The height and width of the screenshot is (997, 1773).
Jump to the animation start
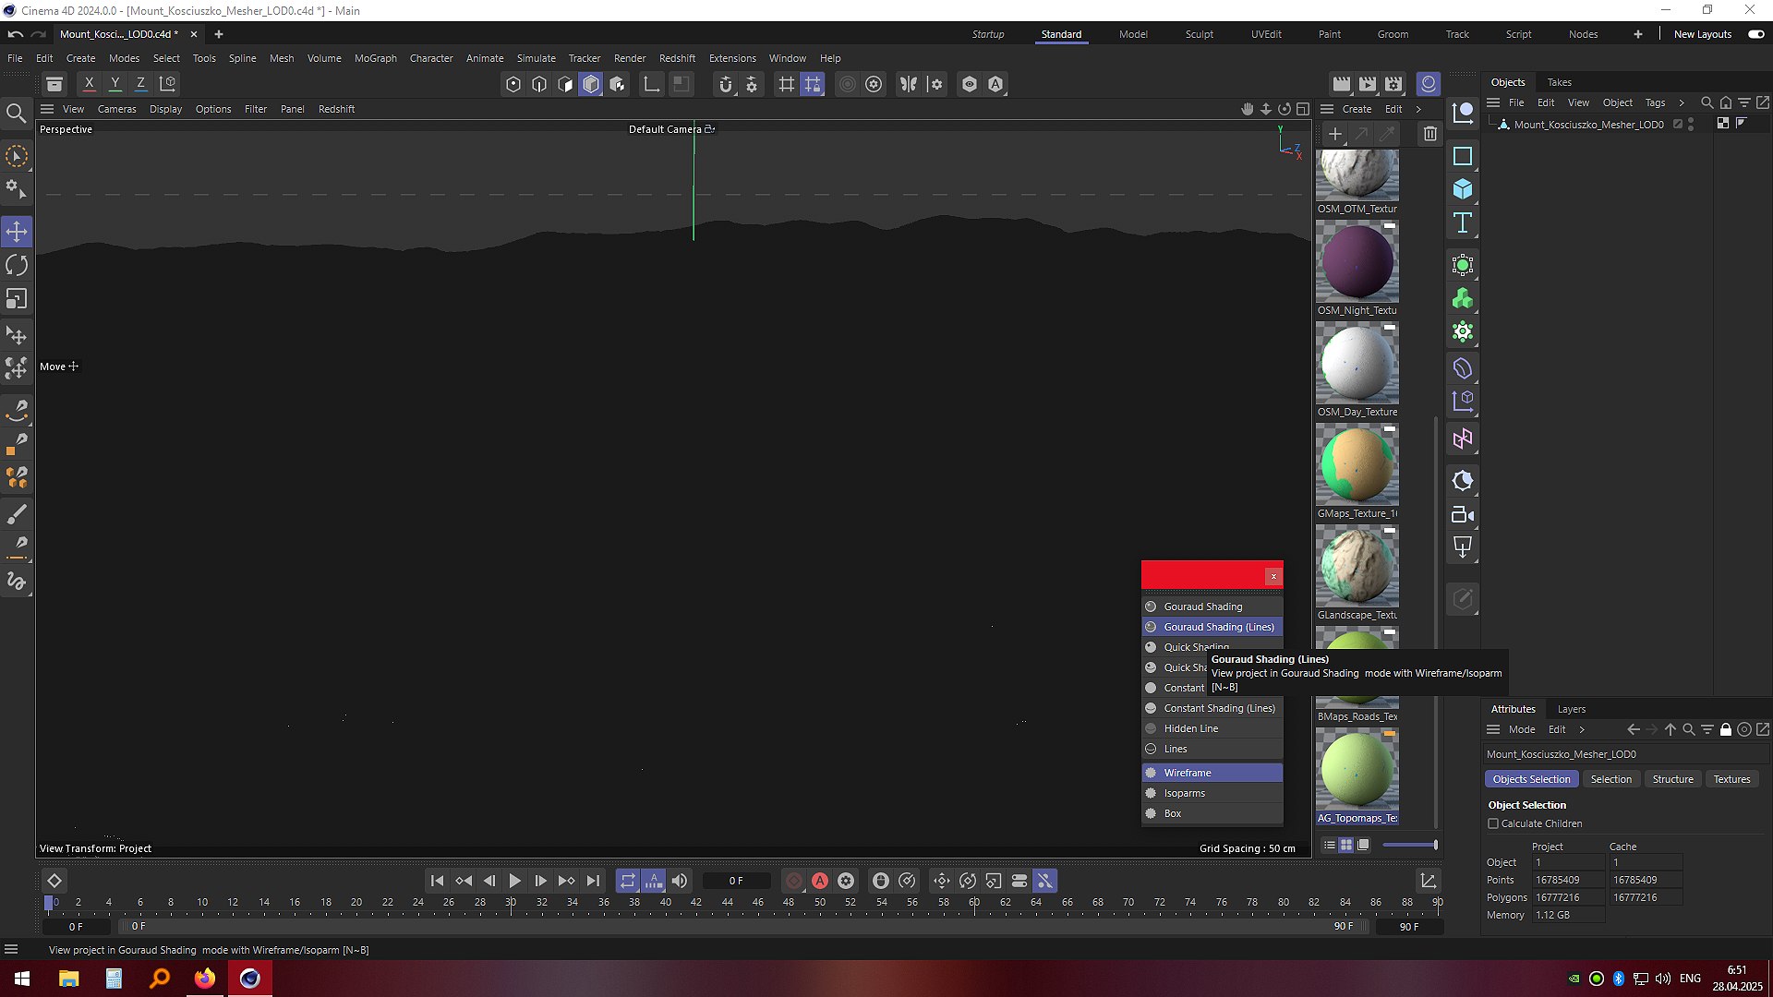tap(437, 881)
